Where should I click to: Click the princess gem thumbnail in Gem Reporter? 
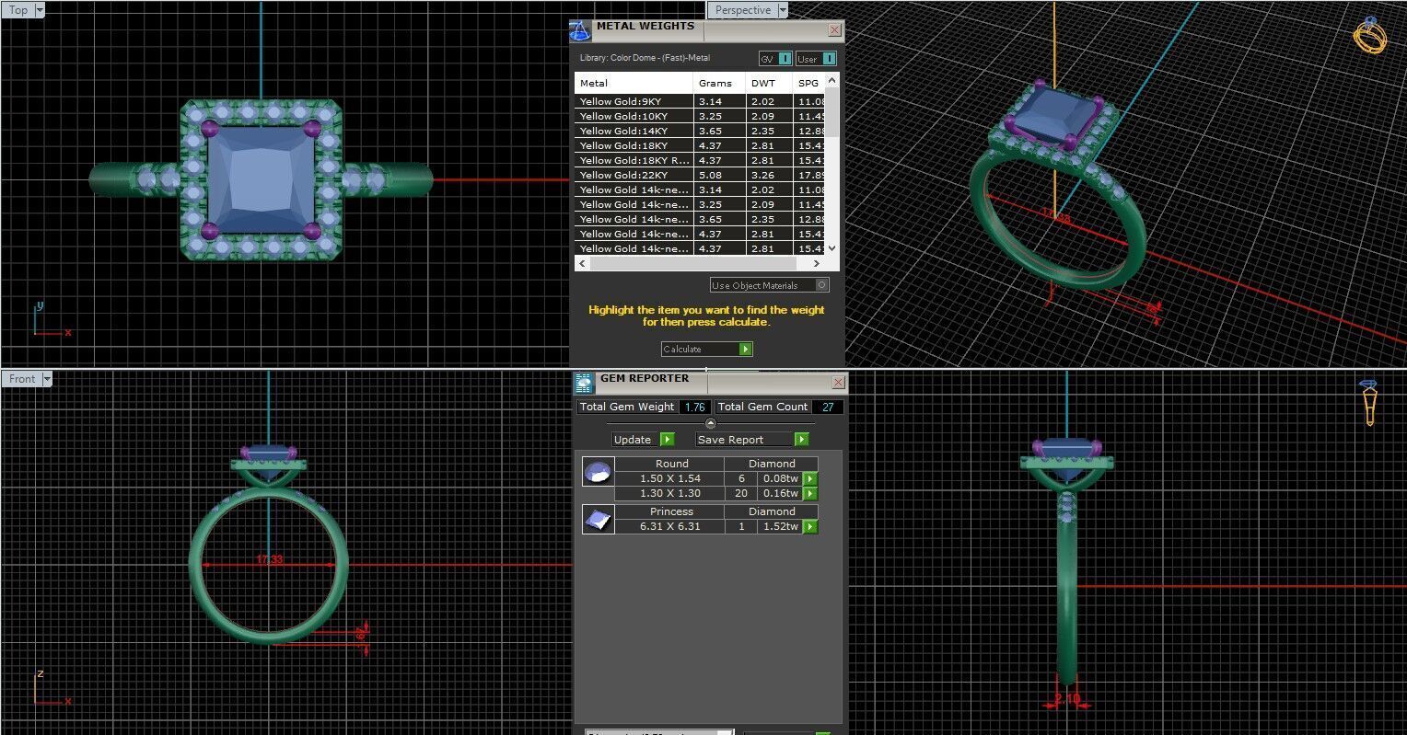point(599,520)
